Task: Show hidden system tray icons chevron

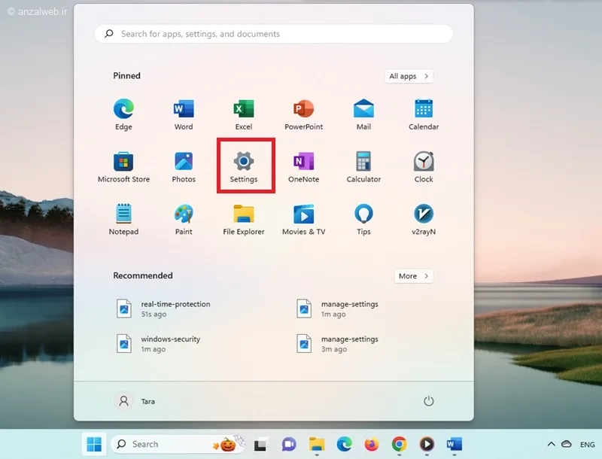Action: [x=551, y=445]
